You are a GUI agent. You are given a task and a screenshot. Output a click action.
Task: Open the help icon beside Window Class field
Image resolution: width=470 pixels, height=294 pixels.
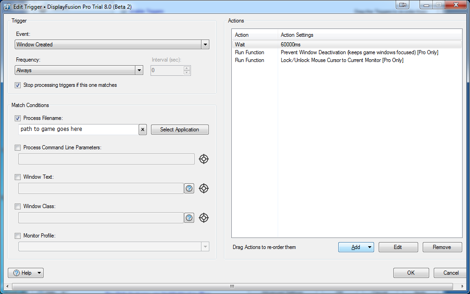click(x=189, y=218)
